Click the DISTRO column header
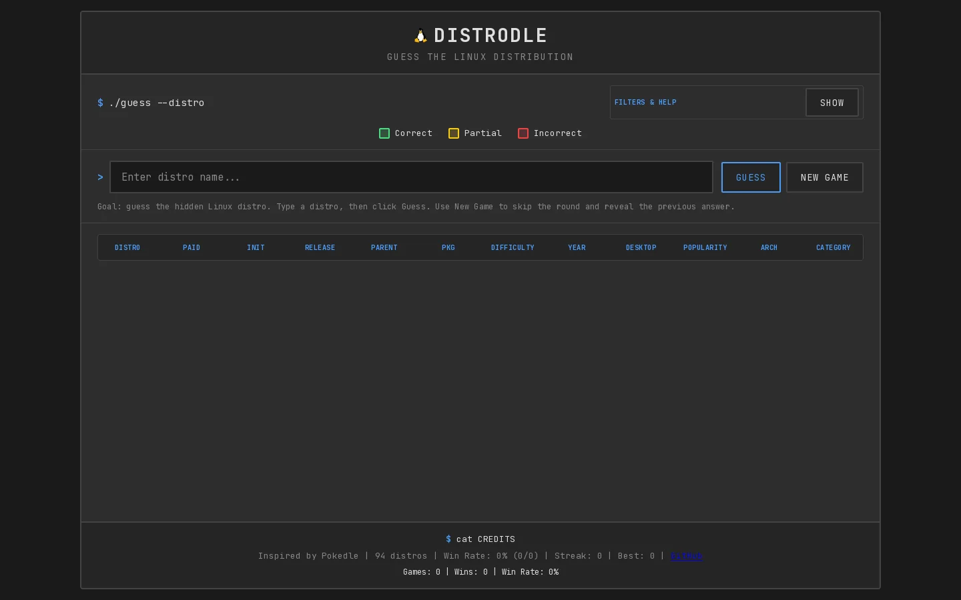 coord(127,247)
